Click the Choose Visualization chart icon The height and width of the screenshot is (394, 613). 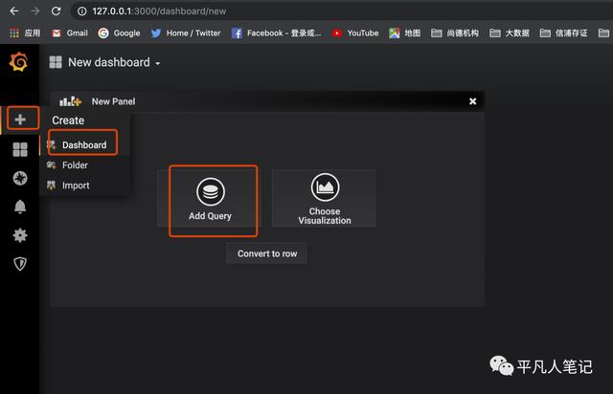point(325,187)
